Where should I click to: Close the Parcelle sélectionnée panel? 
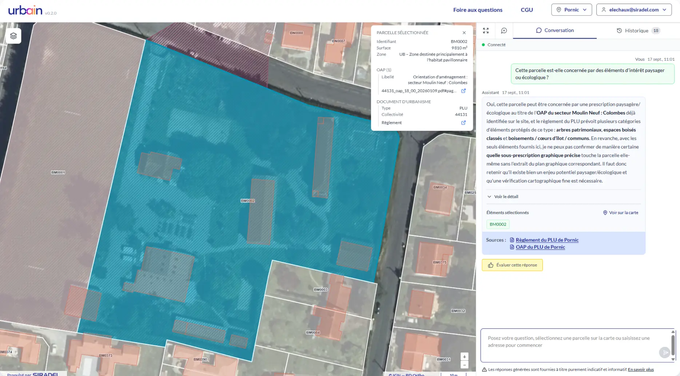(x=464, y=33)
